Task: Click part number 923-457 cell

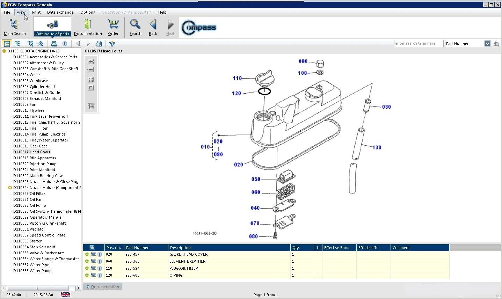Action: (146, 254)
